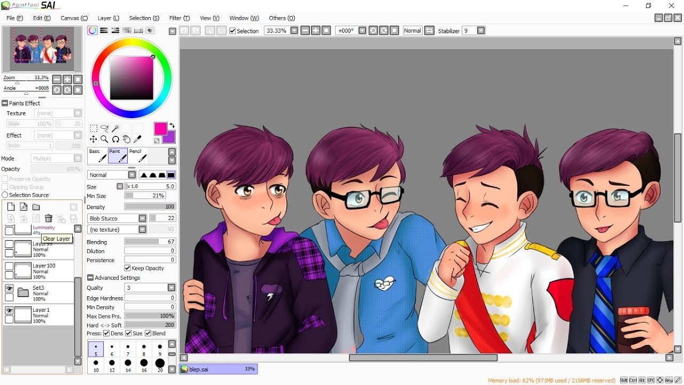Open the Quality dropdown
Screen dimensions: 684x385
[172, 288]
